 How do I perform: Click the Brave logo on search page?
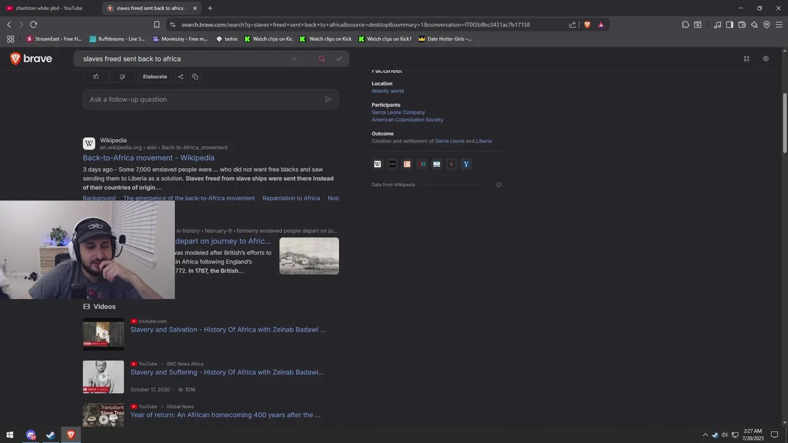point(31,58)
